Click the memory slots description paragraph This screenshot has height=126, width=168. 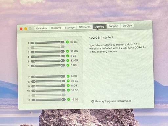coord(117,48)
